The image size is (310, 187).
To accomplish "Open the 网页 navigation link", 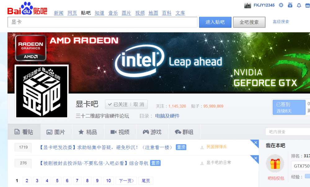I will pyautogui.click(x=72, y=13).
